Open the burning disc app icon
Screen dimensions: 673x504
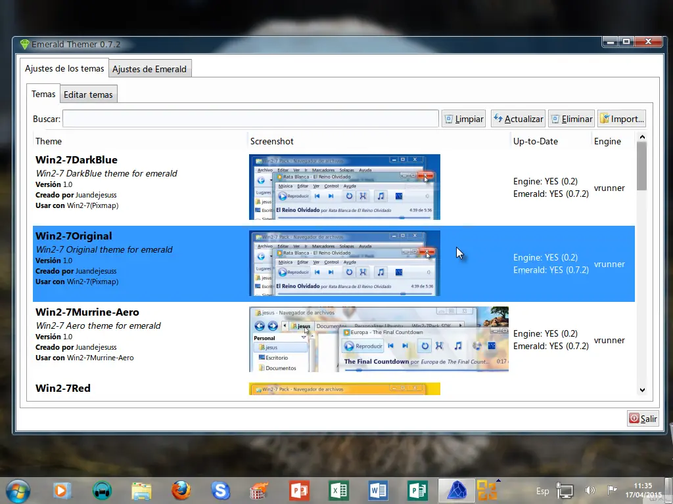[x=259, y=491]
